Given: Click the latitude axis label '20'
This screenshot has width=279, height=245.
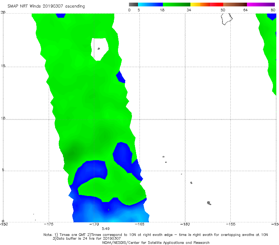Looking at the screenshot, I should coord(3,12).
